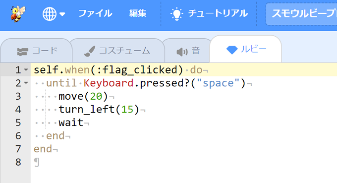Viewport: 337px width, 183px height.
Task: Collapse the until block fold arrow on line 2
Action: pos(26,83)
